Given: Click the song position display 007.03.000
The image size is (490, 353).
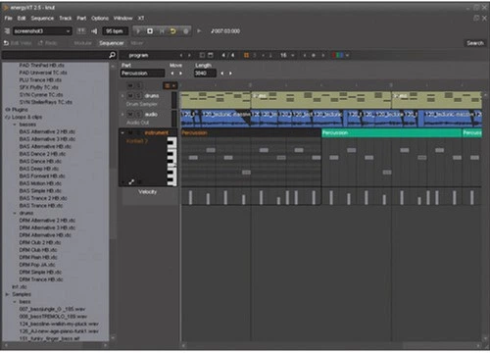Looking at the screenshot, I should click(225, 31).
